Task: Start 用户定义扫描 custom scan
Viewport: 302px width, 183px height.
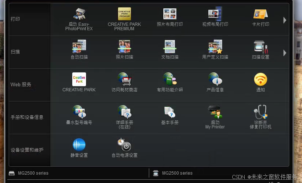Action: [x=215, y=49]
